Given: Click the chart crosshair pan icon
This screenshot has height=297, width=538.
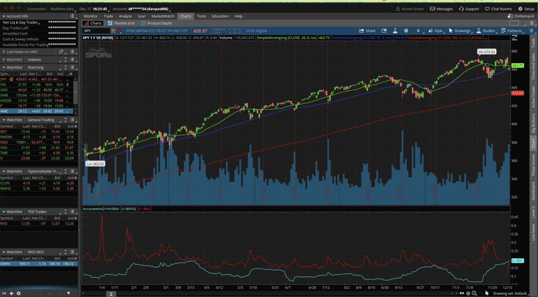Looking at the screenshot, I should tap(468, 294).
